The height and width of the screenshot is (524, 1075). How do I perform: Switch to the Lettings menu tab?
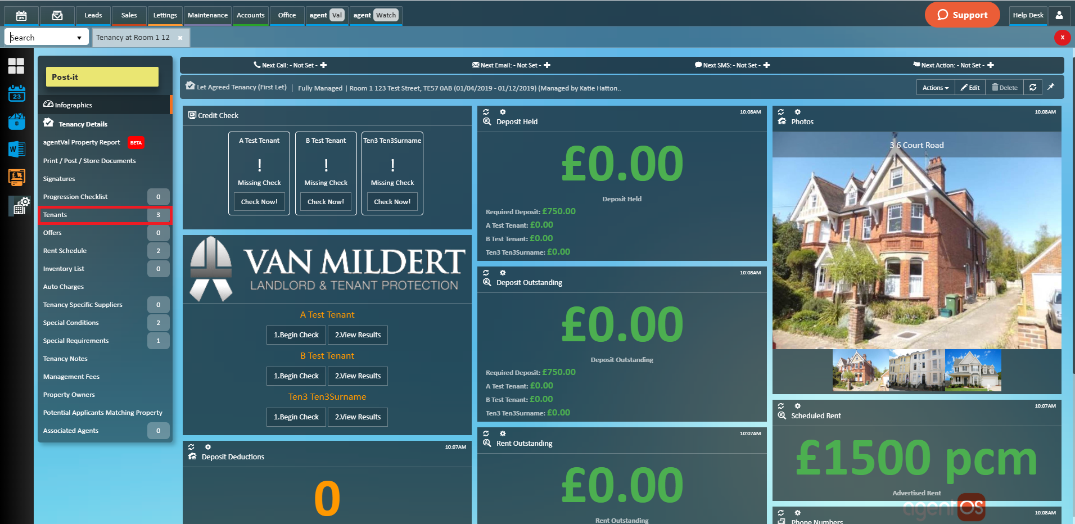pyautogui.click(x=165, y=15)
